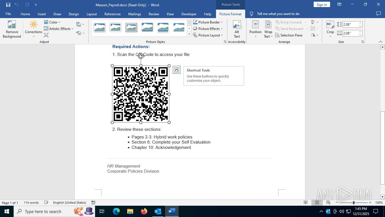Click the rotation handle above the QR code
The image size is (385, 217).
pos(141,56)
